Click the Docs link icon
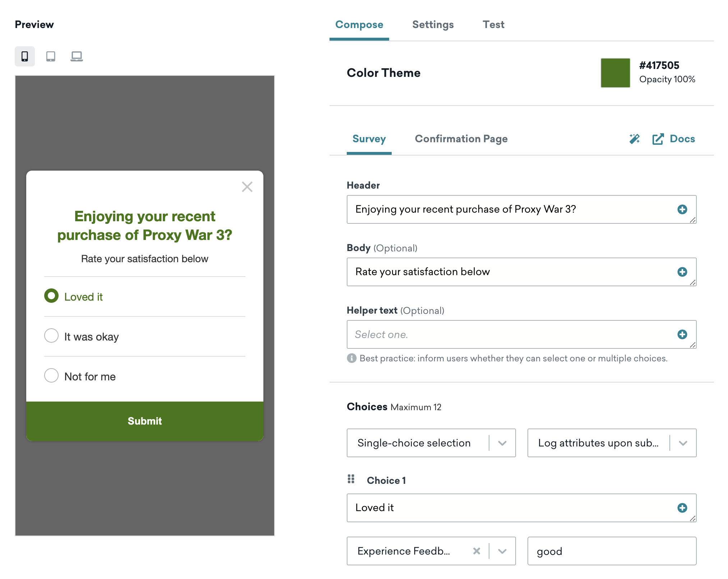Screen dimensions: 728x579 point(658,139)
